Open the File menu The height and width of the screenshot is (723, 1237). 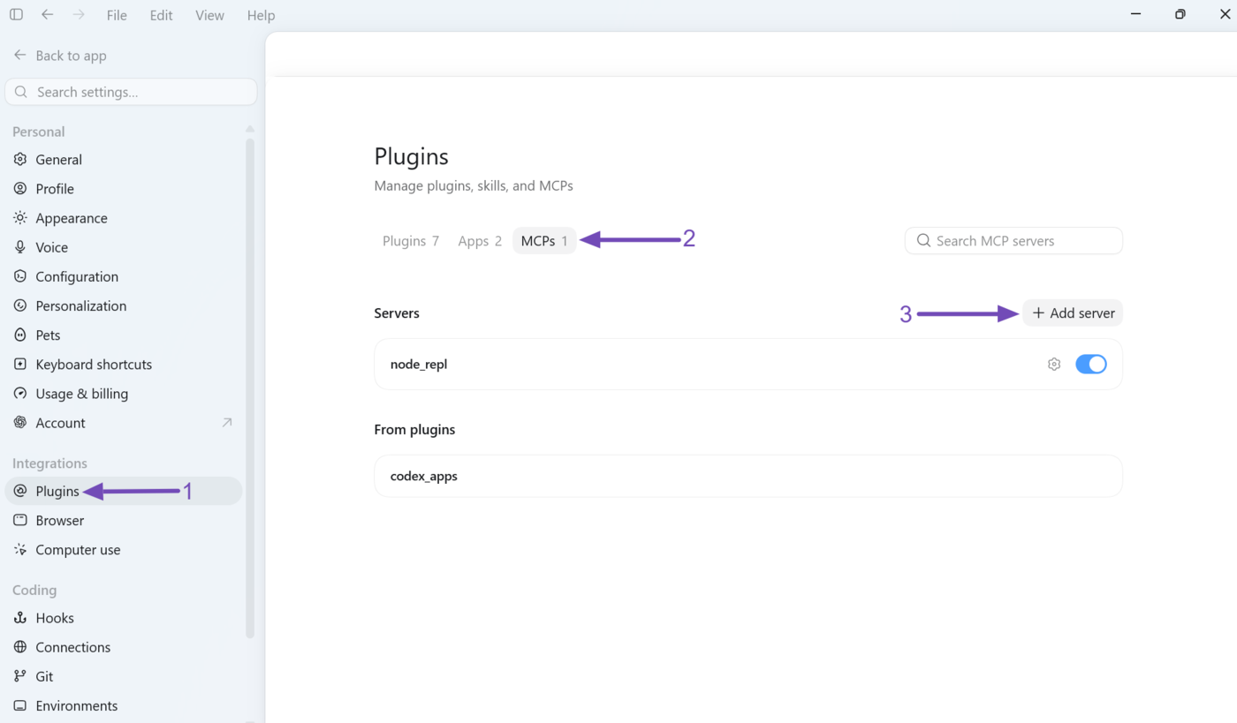(x=117, y=15)
